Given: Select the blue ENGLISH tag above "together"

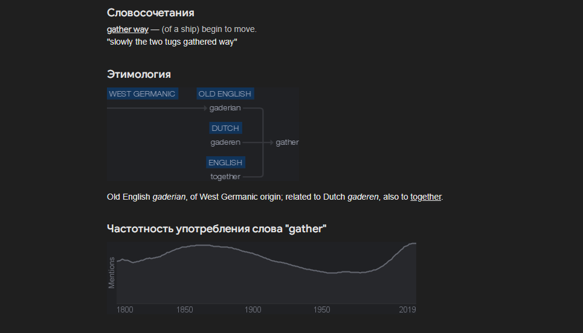Looking at the screenshot, I should (225, 162).
